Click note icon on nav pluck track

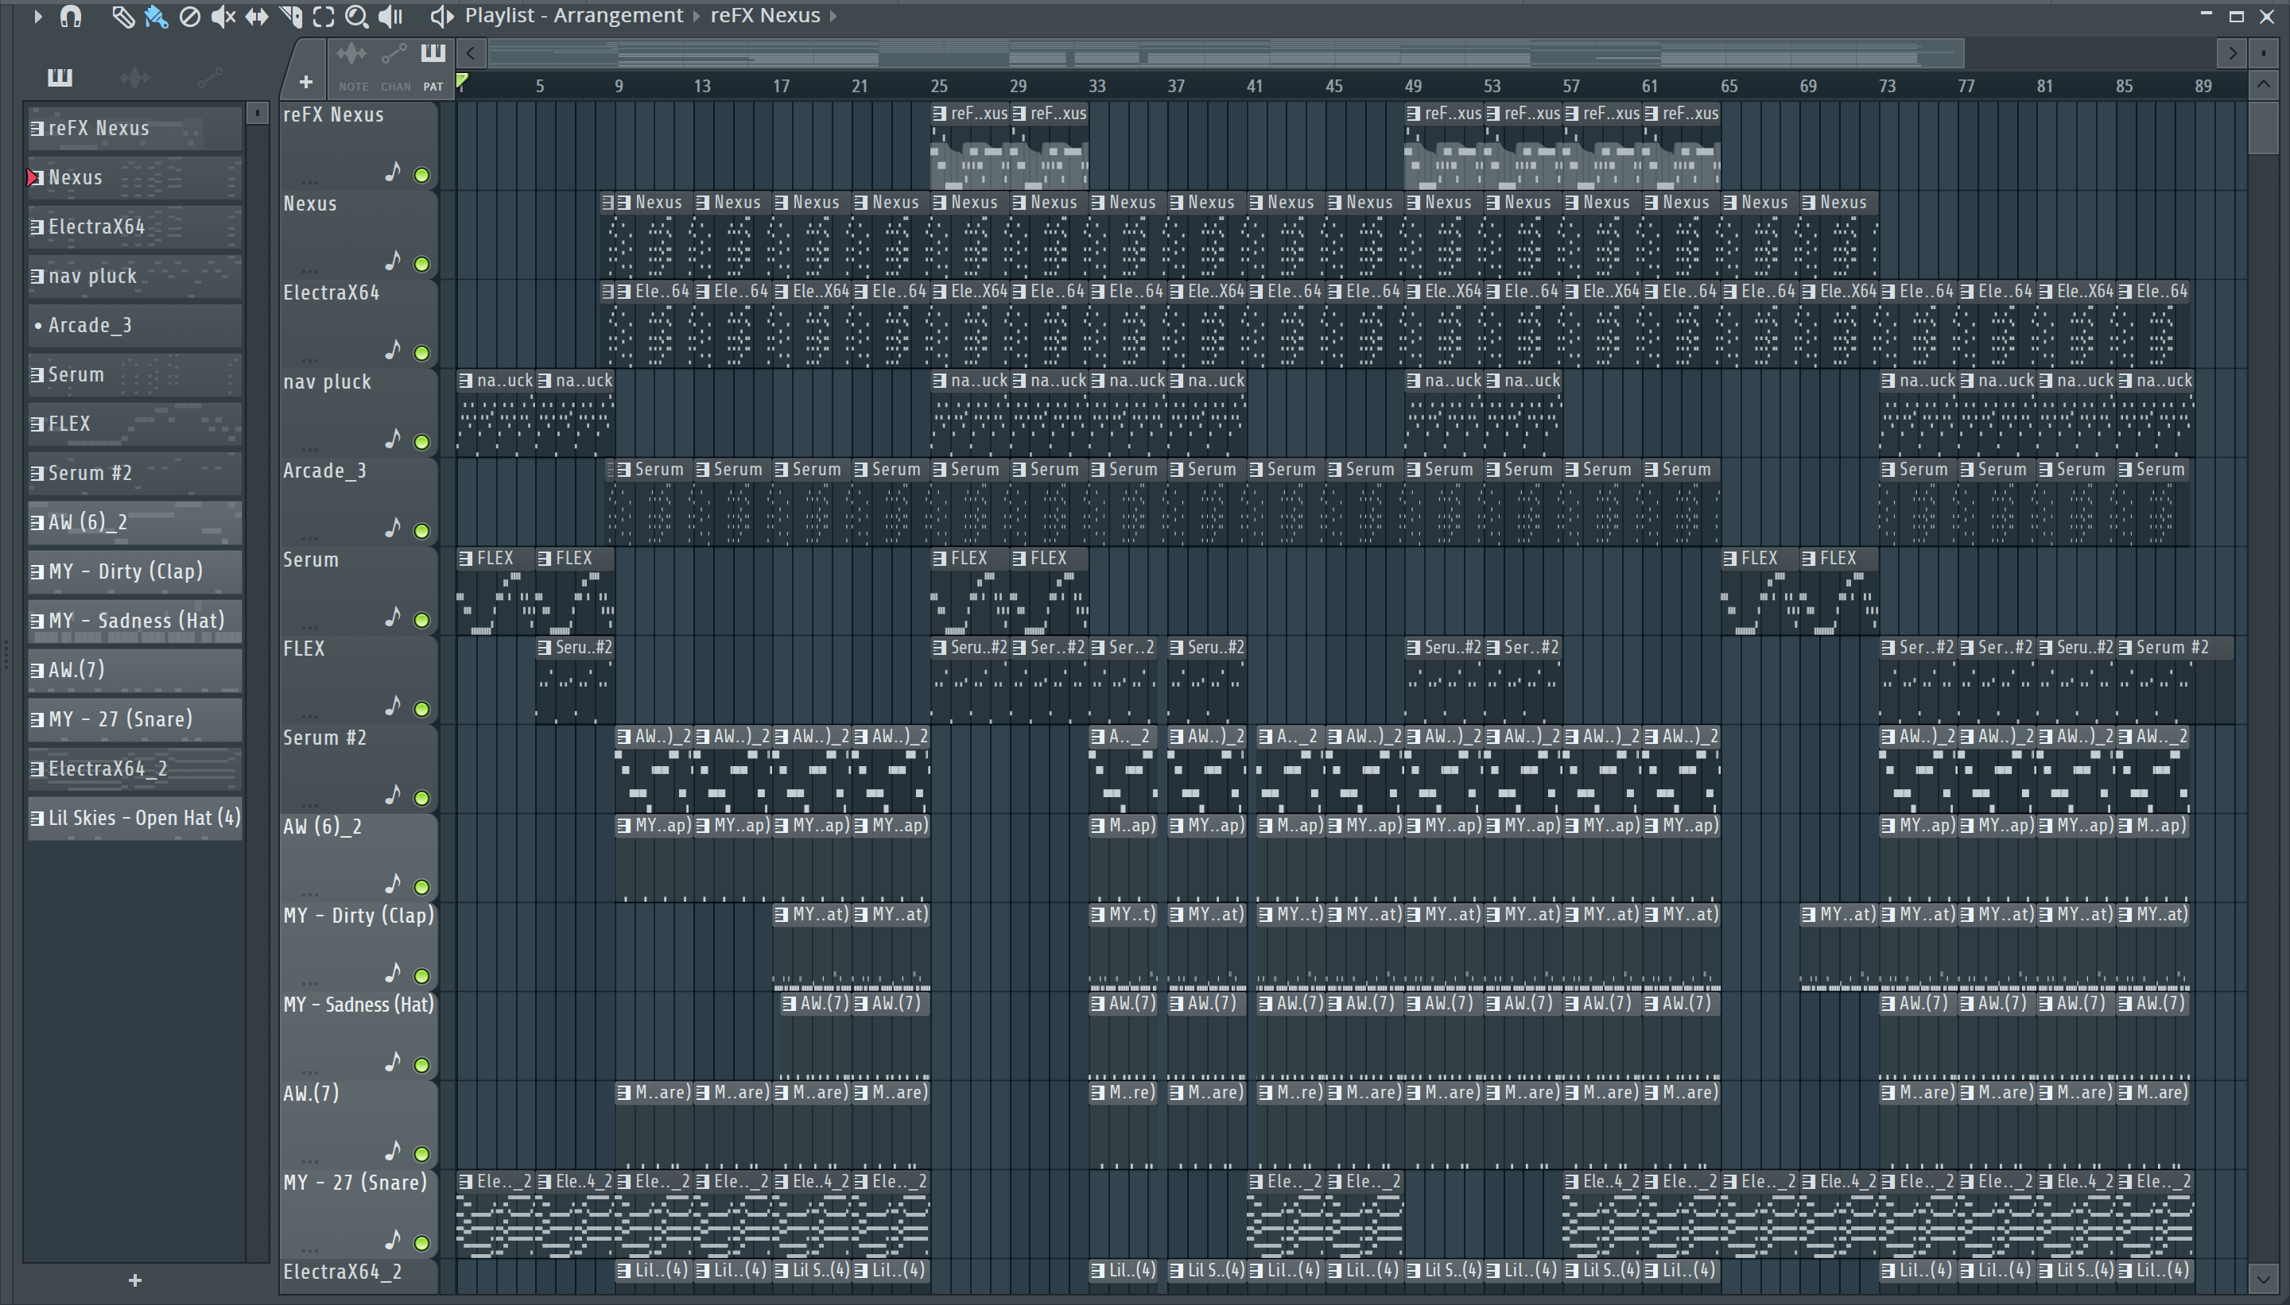coord(393,438)
